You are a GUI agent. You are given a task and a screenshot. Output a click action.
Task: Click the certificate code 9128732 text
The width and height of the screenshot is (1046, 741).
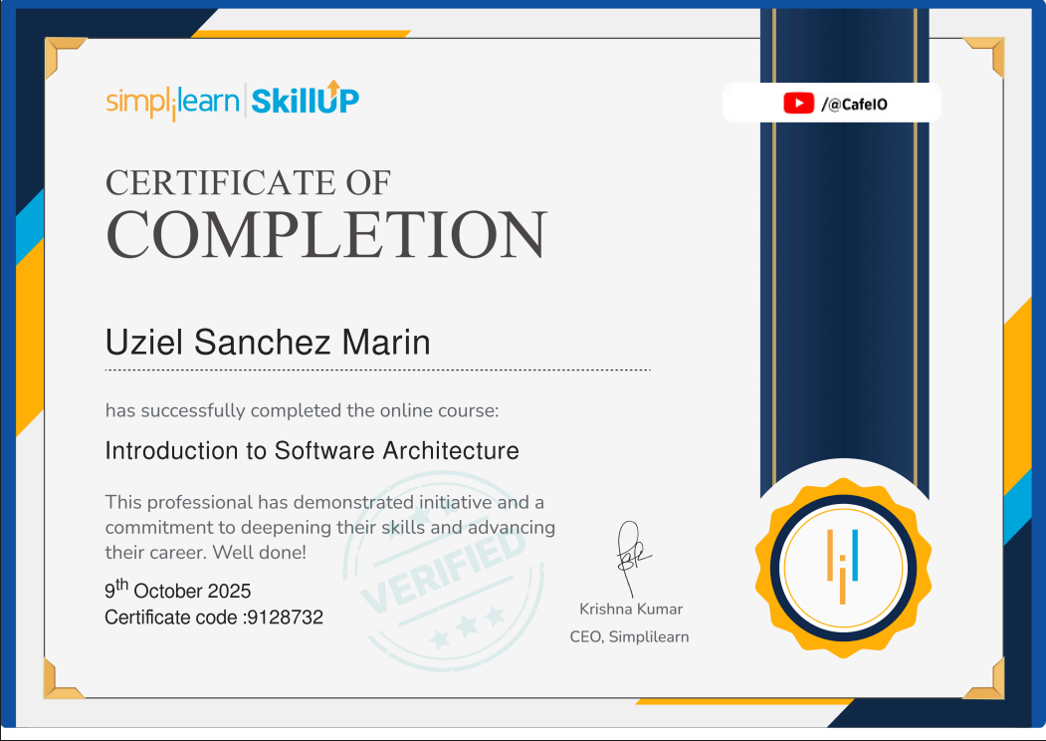tap(214, 617)
